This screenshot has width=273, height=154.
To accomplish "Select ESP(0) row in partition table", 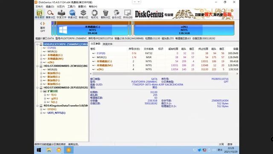I will (x=164, y=53).
